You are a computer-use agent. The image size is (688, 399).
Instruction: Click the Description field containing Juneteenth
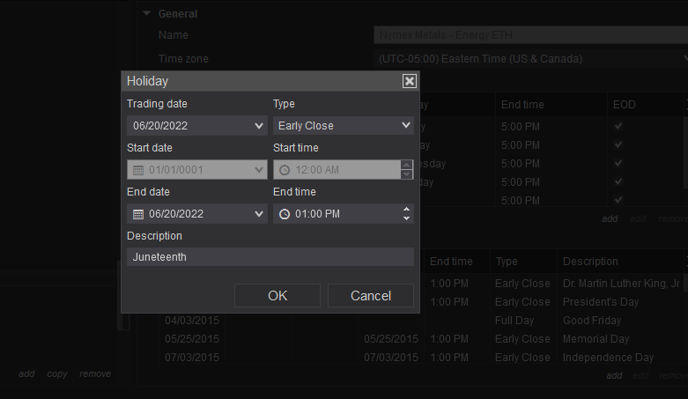click(270, 257)
